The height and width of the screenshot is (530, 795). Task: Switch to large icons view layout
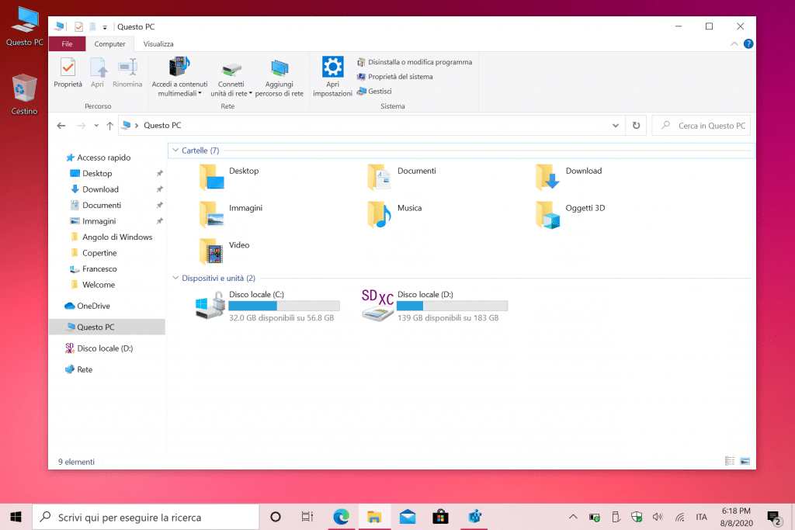tap(745, 461)
